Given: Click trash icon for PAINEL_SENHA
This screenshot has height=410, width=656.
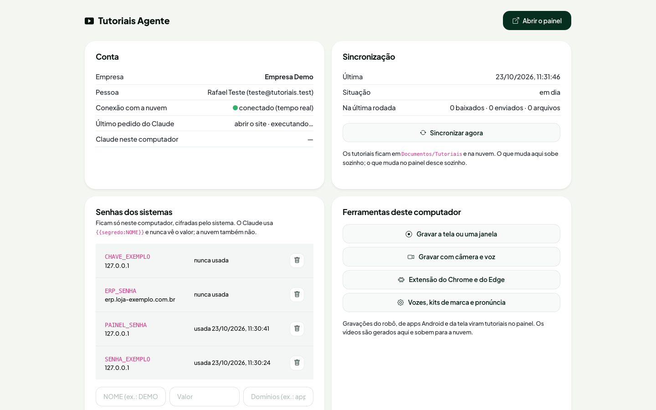Looking at the screenshot, I should click(x=297, y=329).
